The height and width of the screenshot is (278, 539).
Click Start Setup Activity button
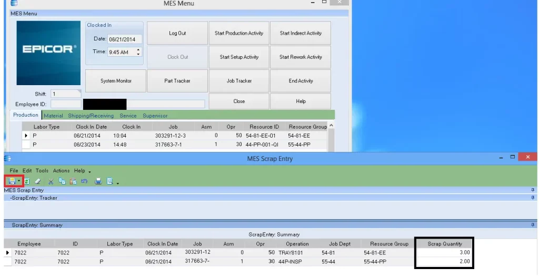pos(239,57)
